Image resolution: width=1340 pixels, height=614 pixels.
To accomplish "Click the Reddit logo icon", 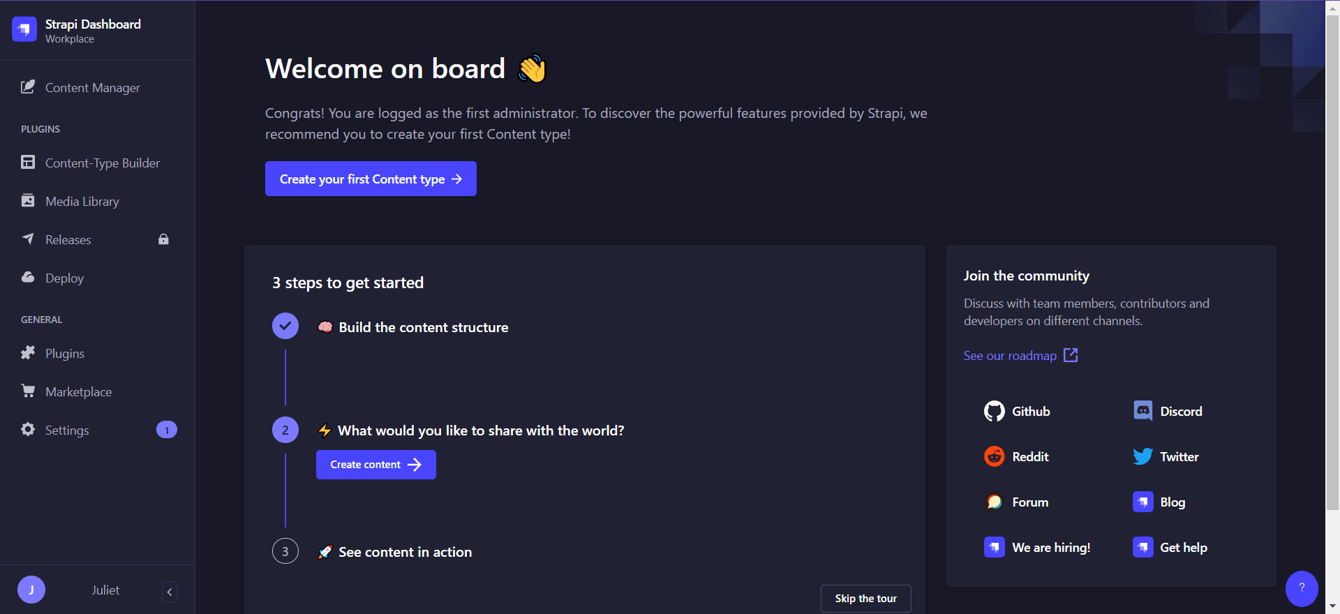I will [995, 456].
